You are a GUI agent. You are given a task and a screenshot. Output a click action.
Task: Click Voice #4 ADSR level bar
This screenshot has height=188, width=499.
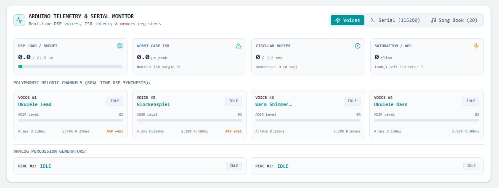[x=427, y=120]
